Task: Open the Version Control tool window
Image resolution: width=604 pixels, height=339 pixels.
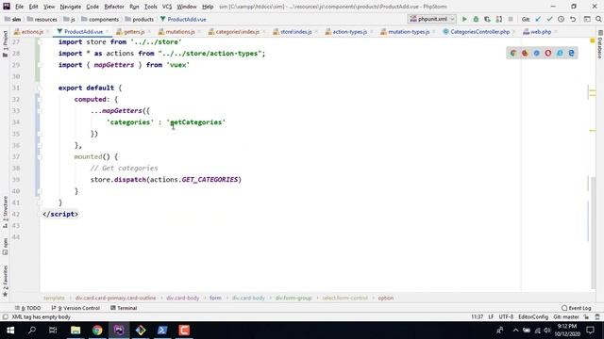Action: pyautogui.click(x=75, y=308)
